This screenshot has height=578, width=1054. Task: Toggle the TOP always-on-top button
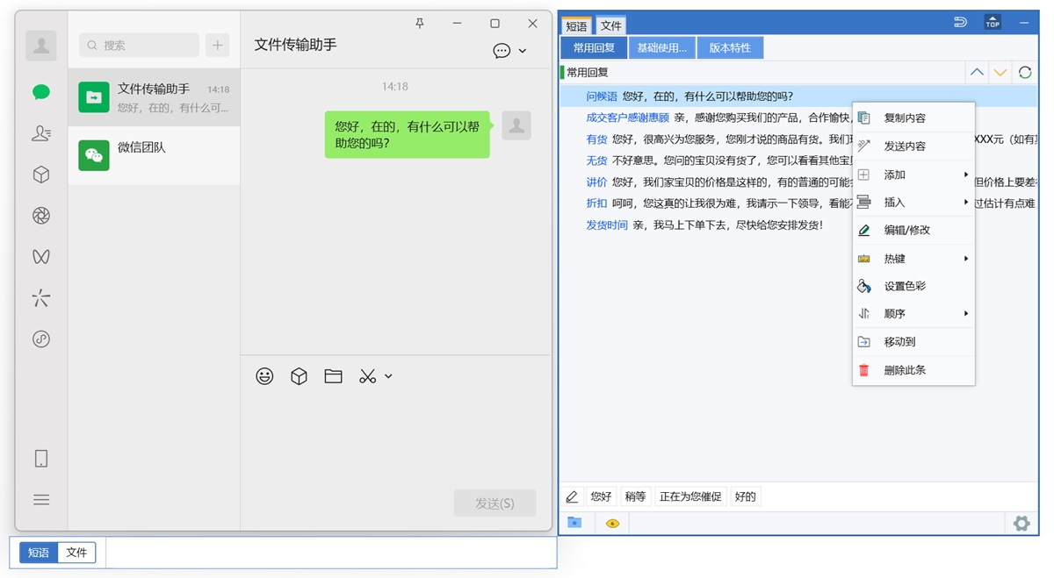tap(993, 21)
